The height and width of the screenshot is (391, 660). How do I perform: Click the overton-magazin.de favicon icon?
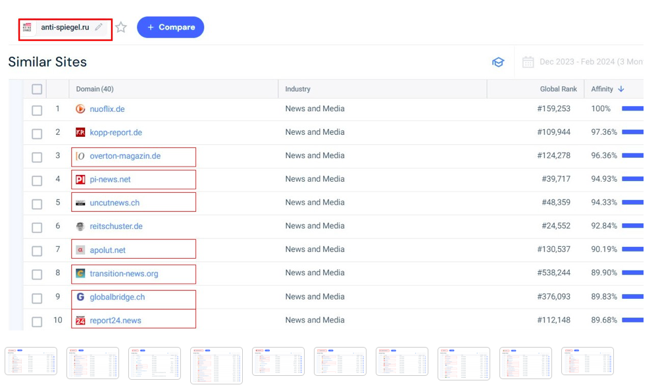[80, 156]
